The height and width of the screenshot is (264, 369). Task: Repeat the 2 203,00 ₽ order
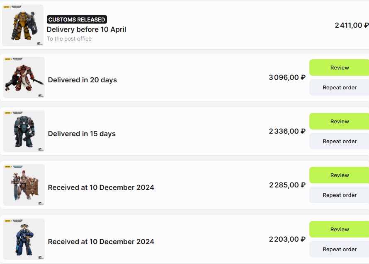(339, 249)
